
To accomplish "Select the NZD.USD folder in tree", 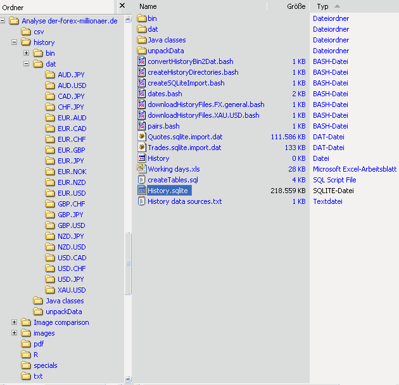I will (72, 247).
